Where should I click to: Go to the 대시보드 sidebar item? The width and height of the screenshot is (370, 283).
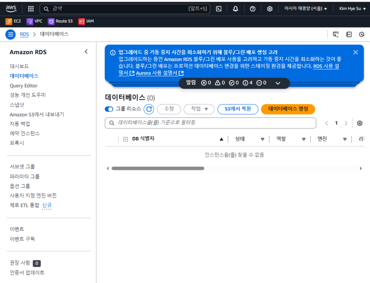click(19, 66)
